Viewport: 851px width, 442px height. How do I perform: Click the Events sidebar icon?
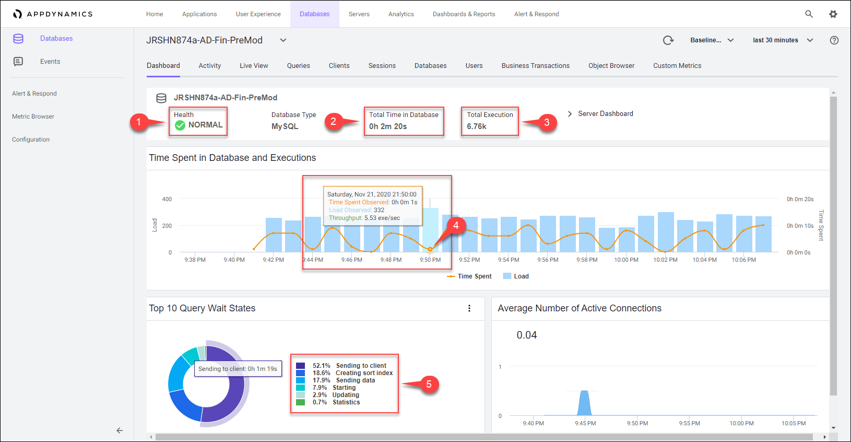18,62
